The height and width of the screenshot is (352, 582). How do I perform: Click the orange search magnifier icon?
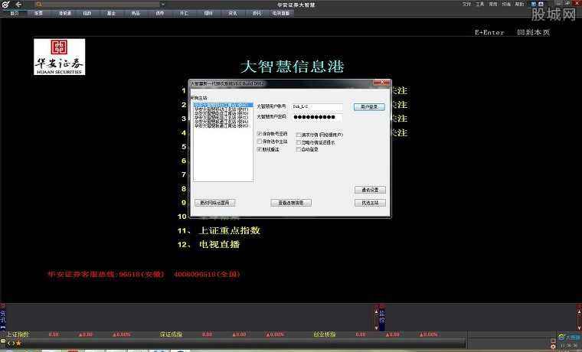[39, 5]
